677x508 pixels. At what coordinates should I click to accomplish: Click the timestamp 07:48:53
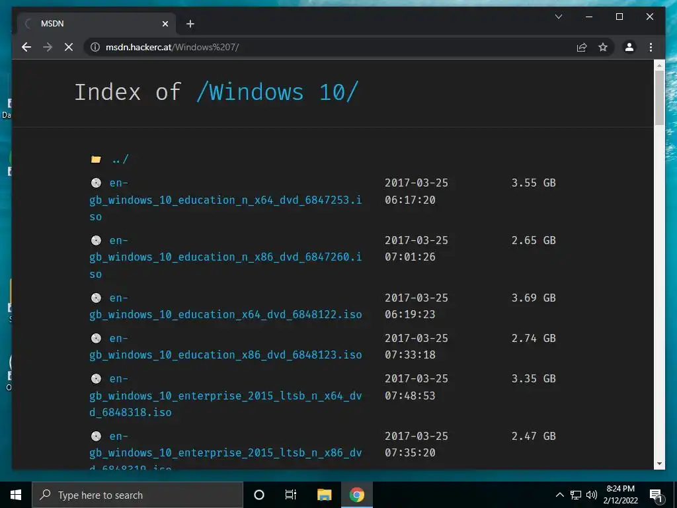[410, 396]
